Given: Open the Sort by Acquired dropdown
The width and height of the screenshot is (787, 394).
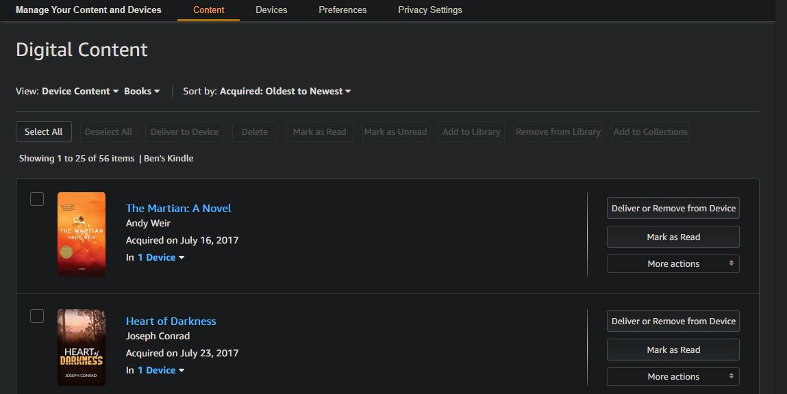Looking at the screenshot, I should coord(285,91).
